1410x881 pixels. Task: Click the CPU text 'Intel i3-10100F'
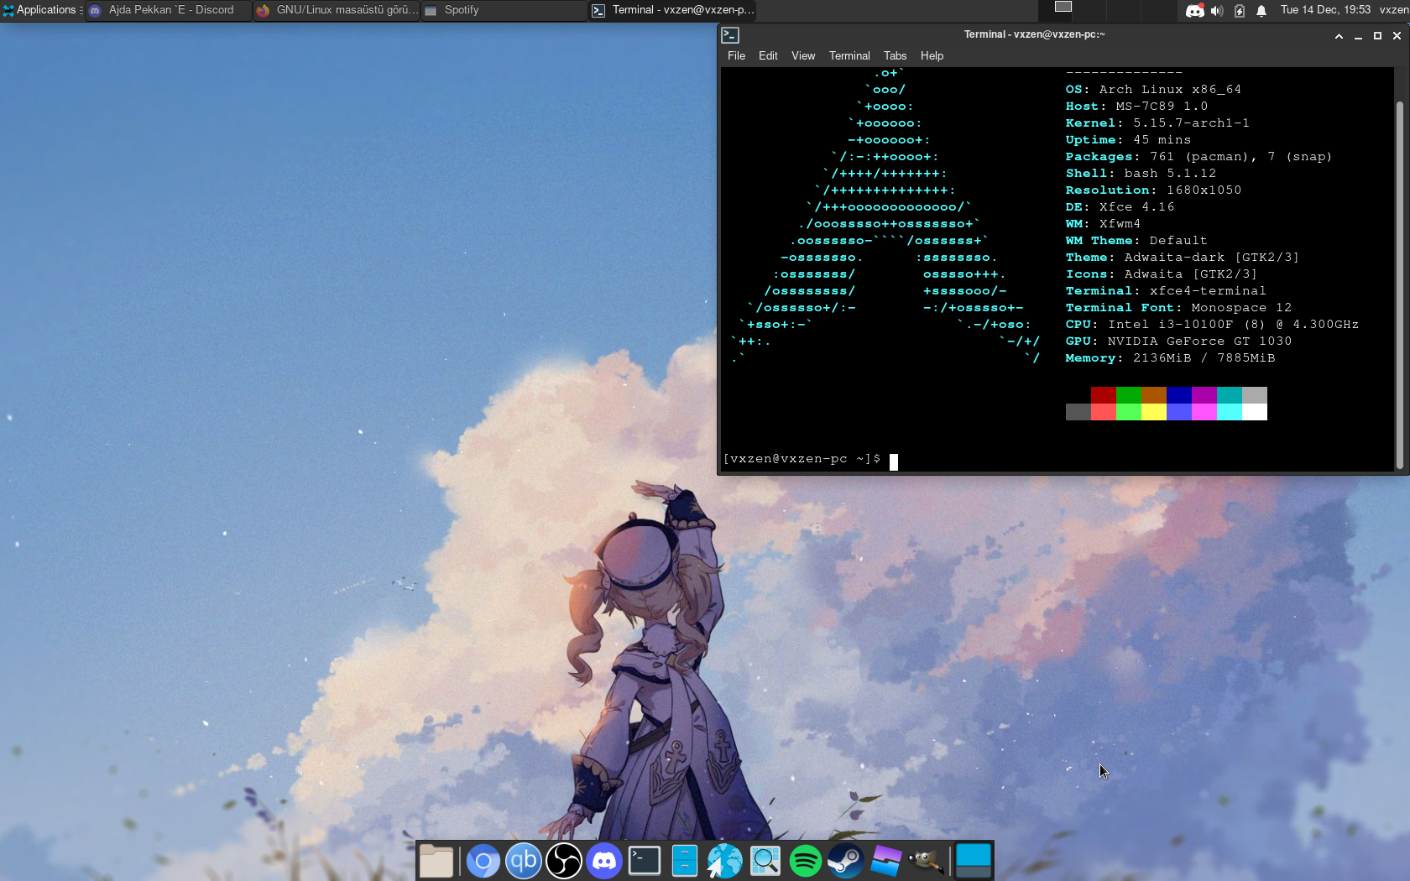(1170, 325)
